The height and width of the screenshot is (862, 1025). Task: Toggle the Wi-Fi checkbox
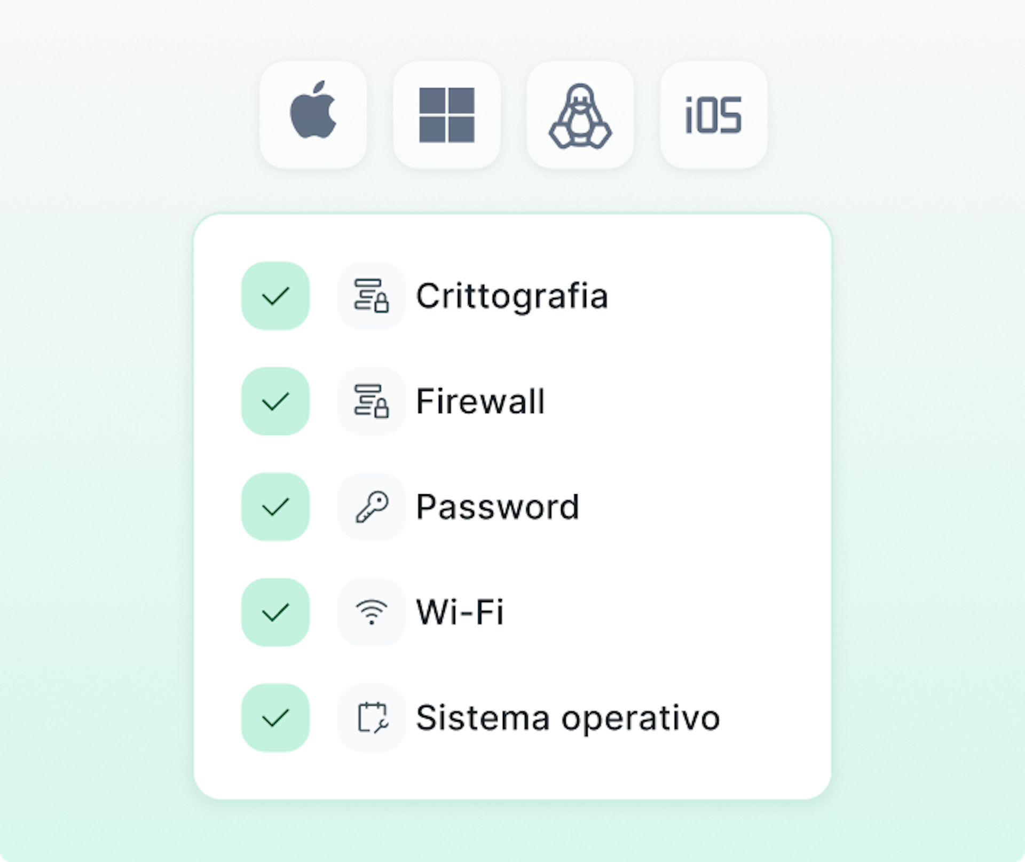(x=275, y=612)
